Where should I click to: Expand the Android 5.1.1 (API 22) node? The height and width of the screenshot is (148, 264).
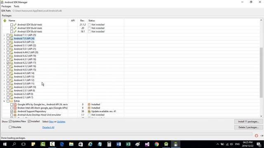[4, 46]
